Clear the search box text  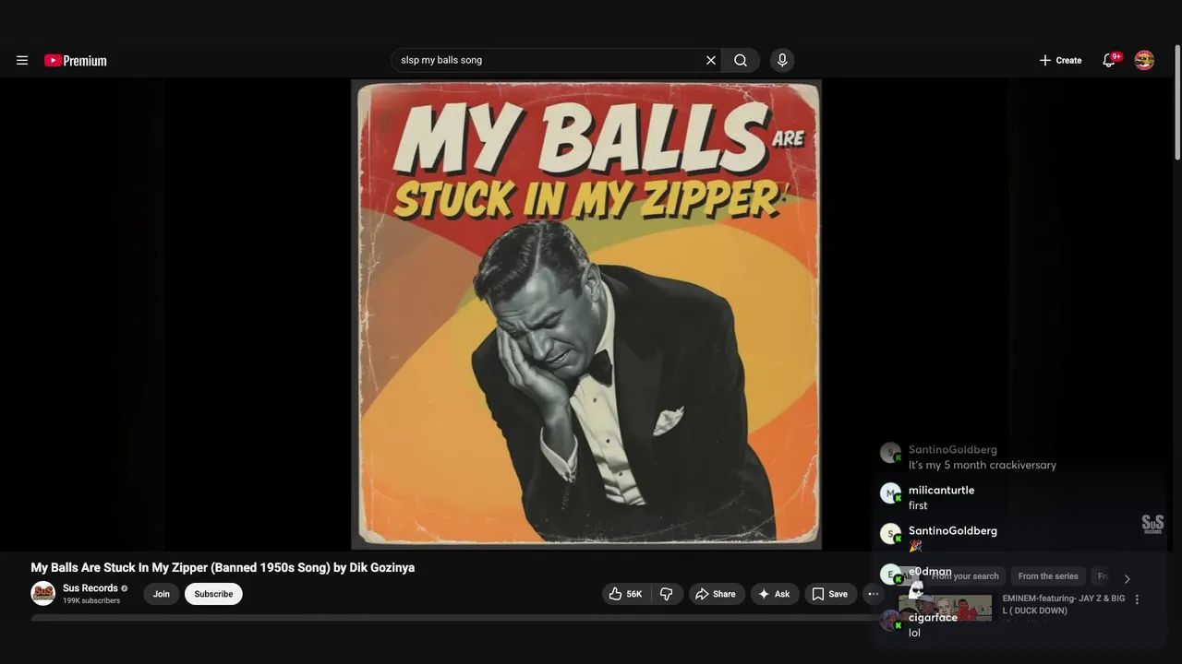[711, 60]
